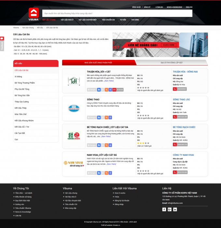Open blue document icon in Thuận Hòa card
Image resolution: width=221 pixels, height=228 pixels.
(99, 90)
